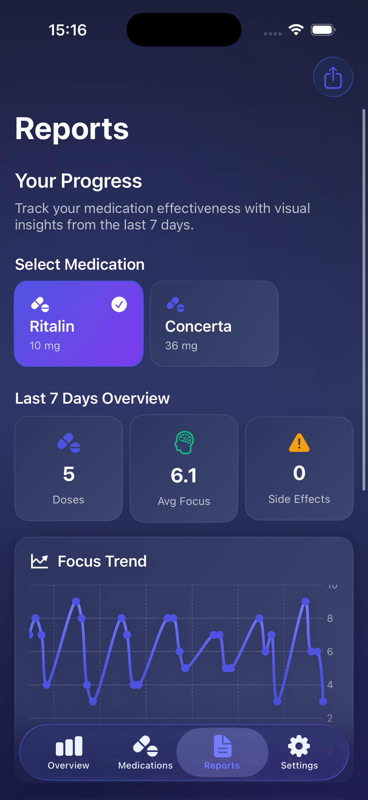Open the Avg Focus 6.1 card
This screenshot has width=368, height=800.
point(184,468)
